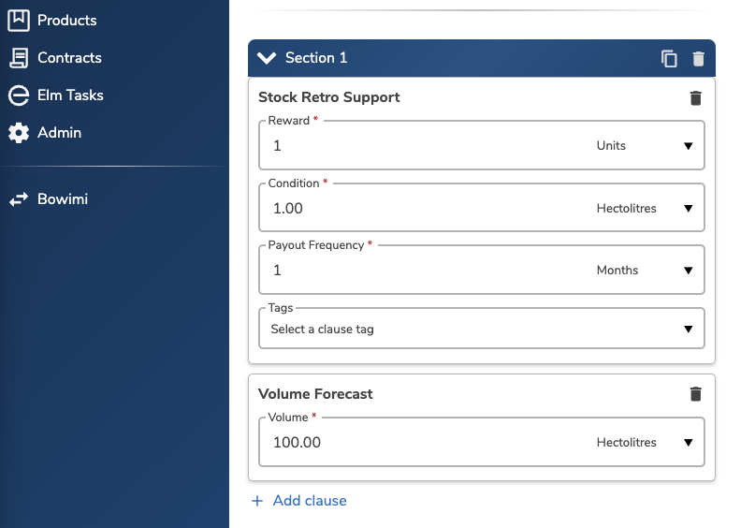Delete the Stock Retro Support clause

tap(695, 98)
